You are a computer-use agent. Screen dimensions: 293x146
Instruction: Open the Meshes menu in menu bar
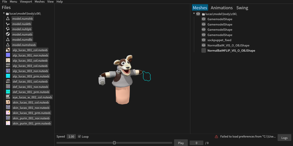coord(40,2)
